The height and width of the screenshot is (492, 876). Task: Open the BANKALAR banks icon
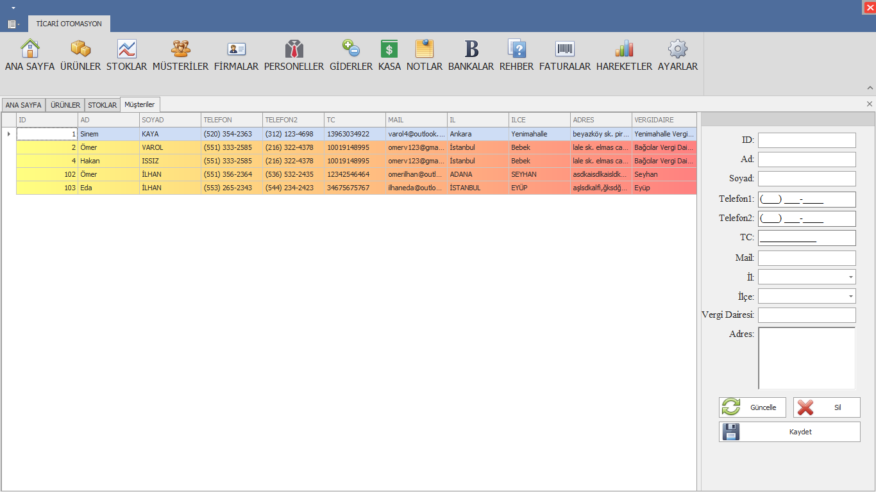pyautogui.click(x=471, y=49)
